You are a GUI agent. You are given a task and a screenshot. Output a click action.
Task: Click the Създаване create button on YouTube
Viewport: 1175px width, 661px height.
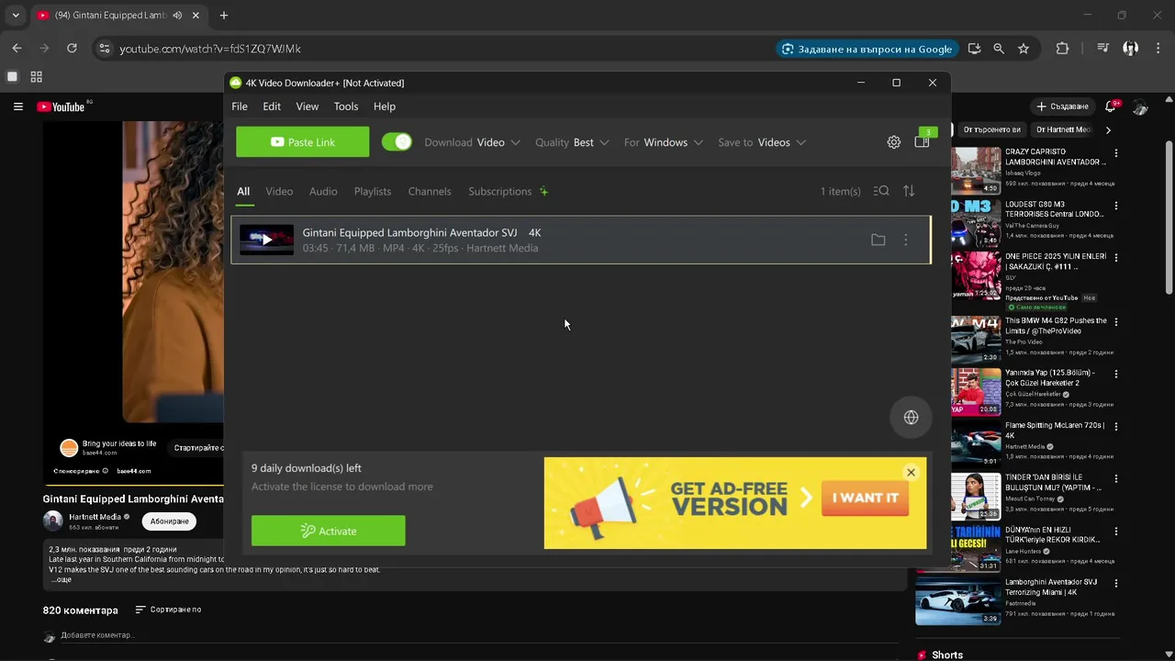click(x=1062, y=106)
